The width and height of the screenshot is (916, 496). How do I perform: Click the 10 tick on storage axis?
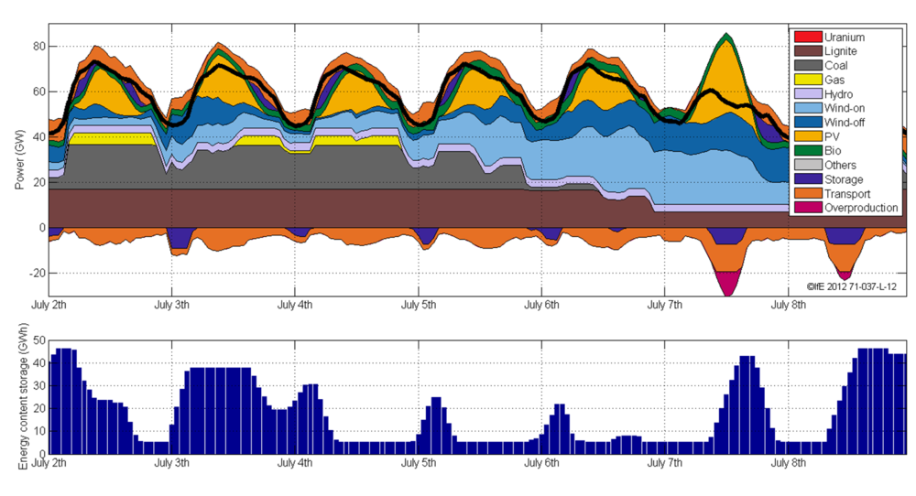click(x=38, y=431)
